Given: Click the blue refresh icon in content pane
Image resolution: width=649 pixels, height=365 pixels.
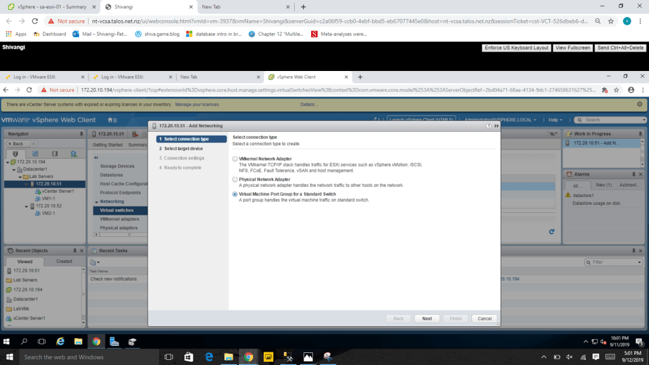Looking at the screenshot, I should coord(551,232).
